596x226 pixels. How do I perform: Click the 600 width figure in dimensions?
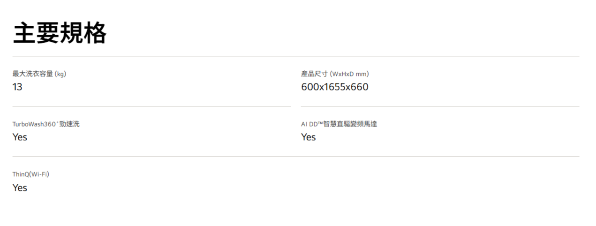pyautogui.click(x=309, y=87)
